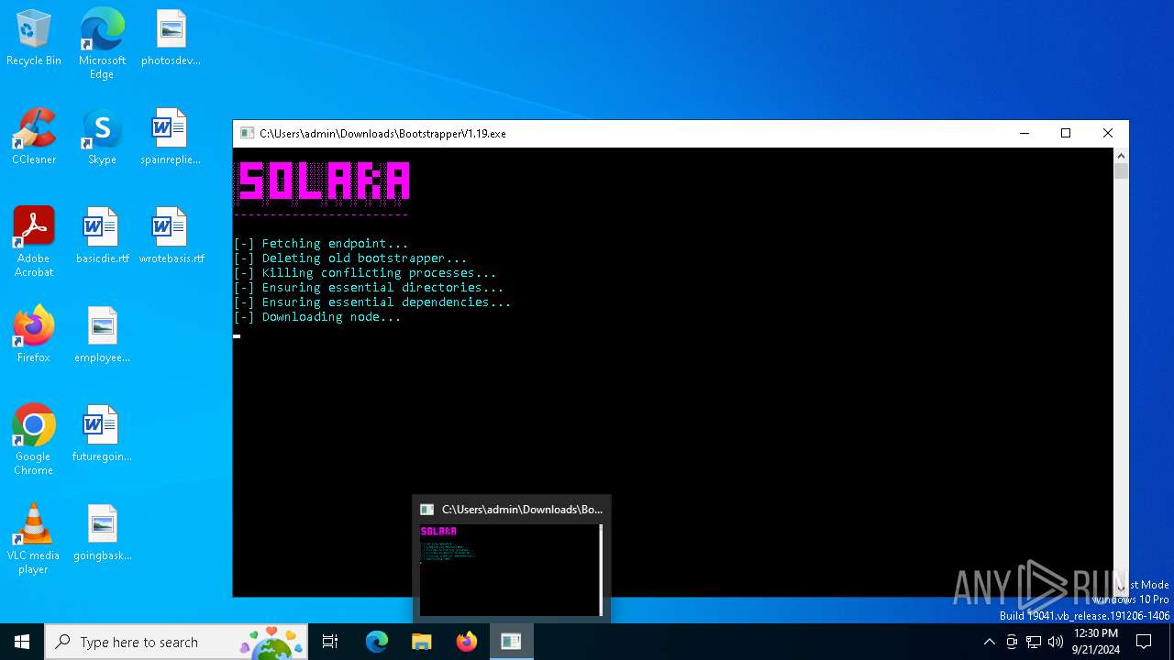The height and width of the screenshot is (660, 1174).
Task: Open the Windows Start menu
Action: (22, 642)
